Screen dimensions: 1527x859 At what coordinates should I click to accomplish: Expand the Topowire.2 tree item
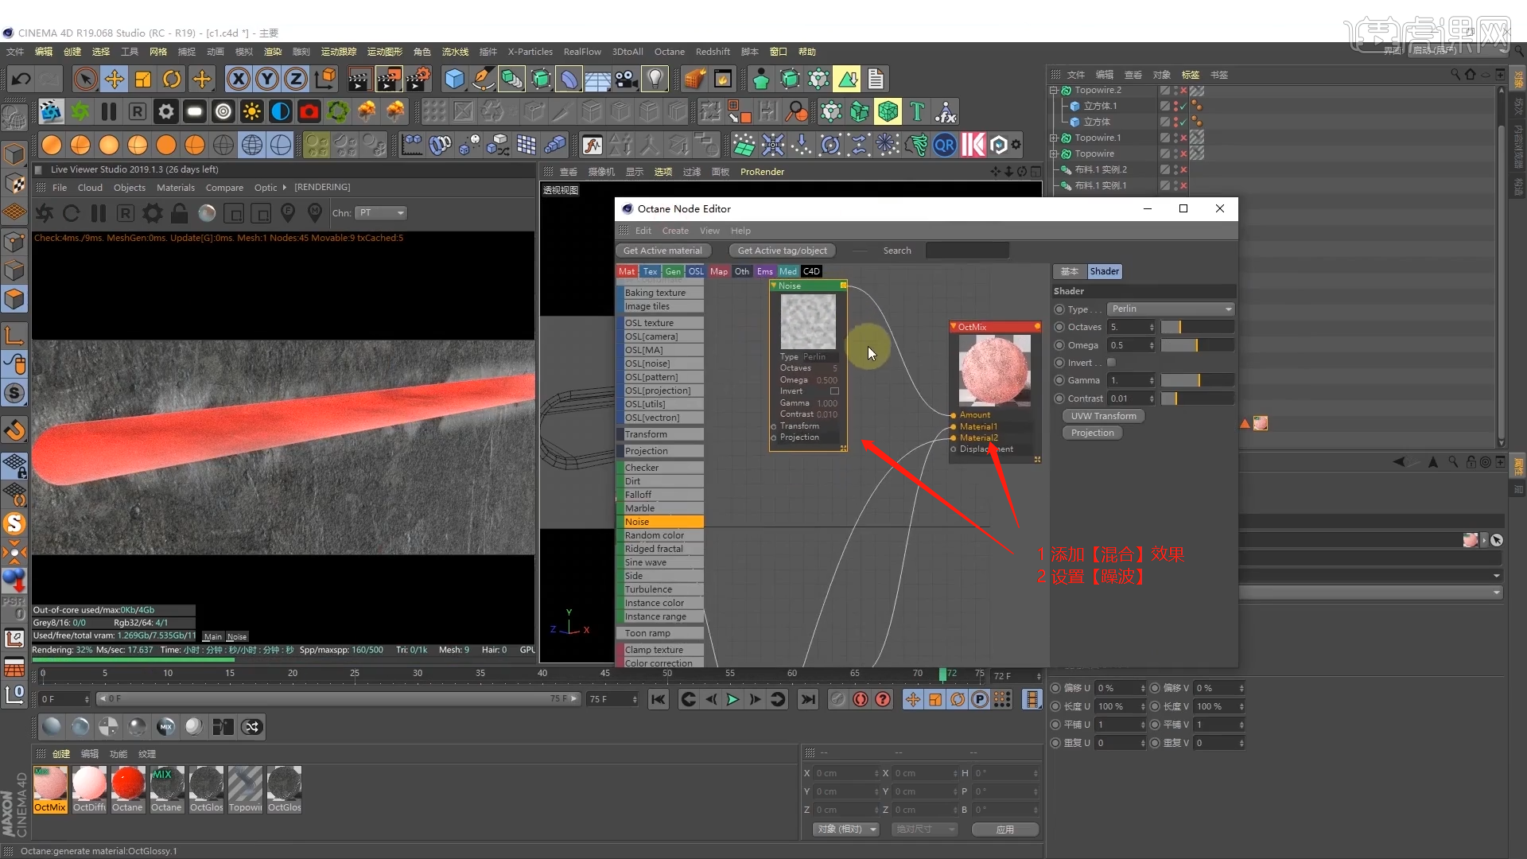(x=1054, y=91)
